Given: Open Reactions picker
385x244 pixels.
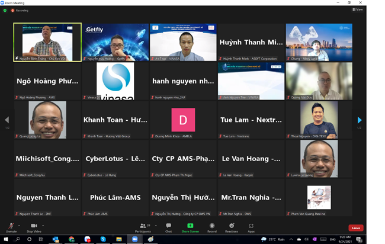Looking at the screenshot, I should tap(232, 227).
